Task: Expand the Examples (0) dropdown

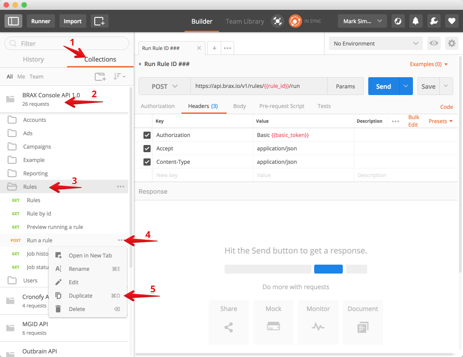Action: pyautogui.click(x=429, y=64)
